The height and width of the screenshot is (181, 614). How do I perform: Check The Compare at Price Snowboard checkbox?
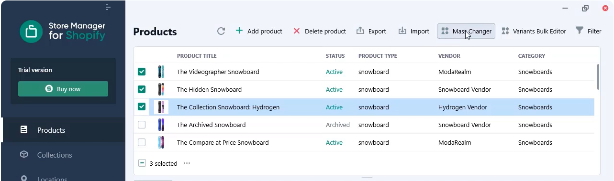(x=142, y=142)
